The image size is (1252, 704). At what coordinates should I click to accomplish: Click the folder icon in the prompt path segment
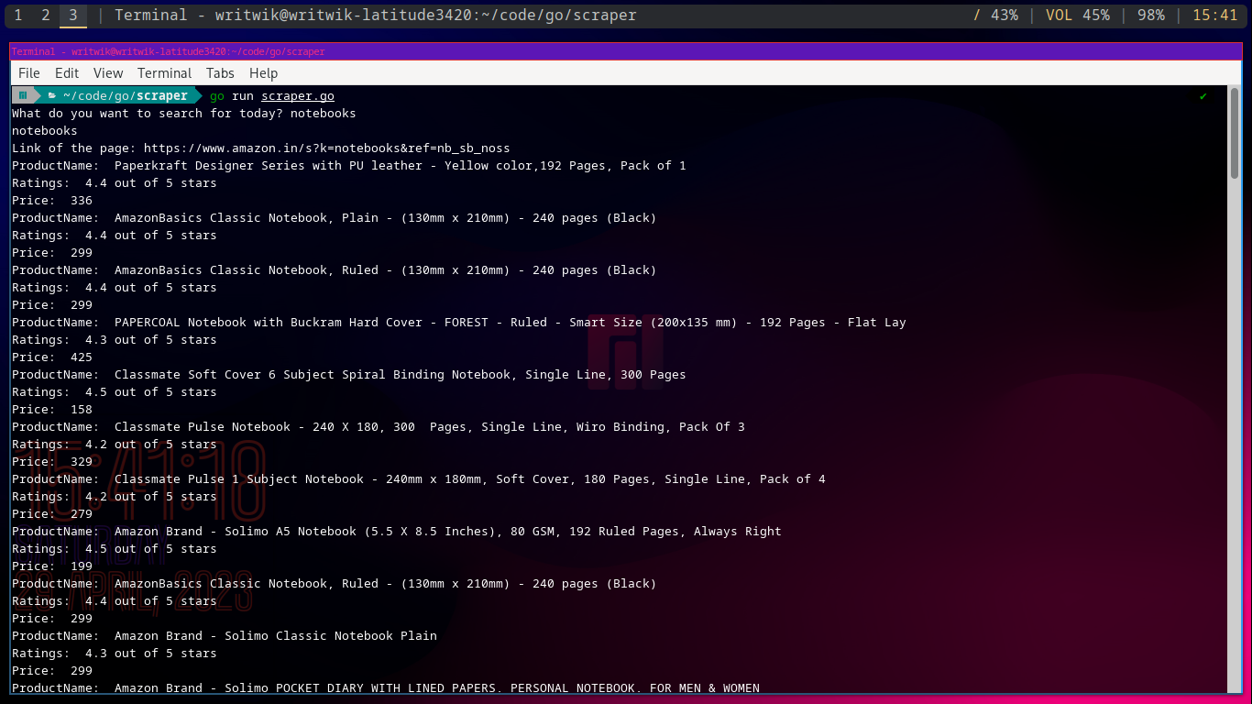pos(53,94)
